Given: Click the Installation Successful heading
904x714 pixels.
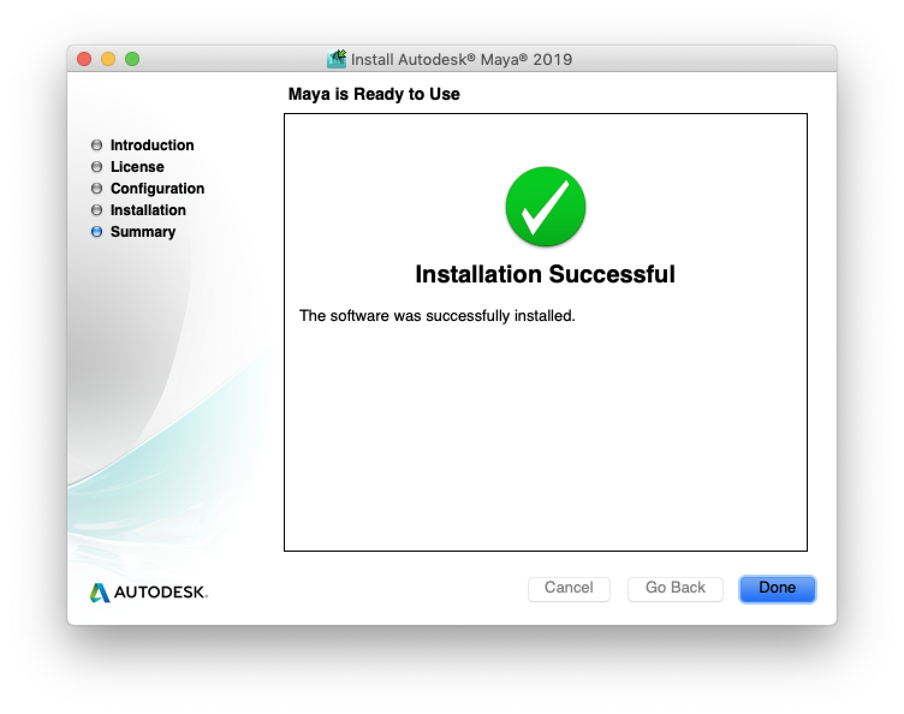Looking at the screenshot, I should coord(545,274).
